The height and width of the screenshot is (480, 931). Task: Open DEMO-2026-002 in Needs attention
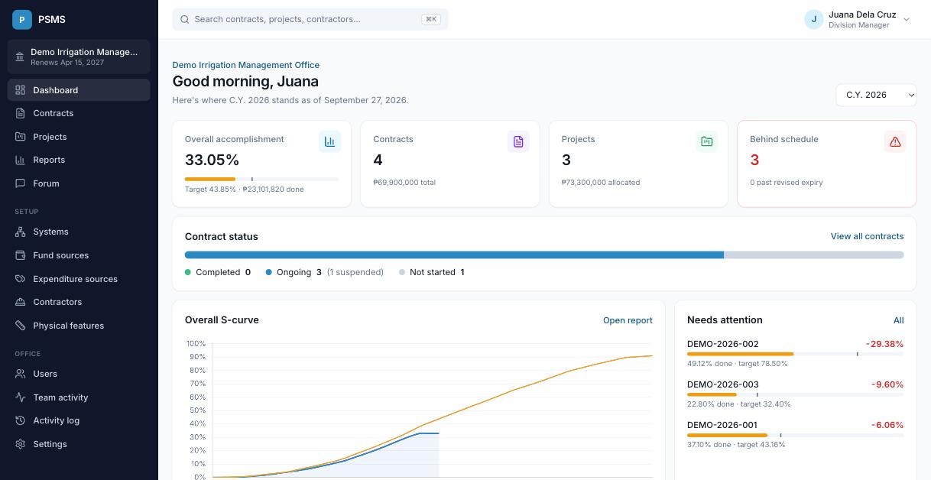point(795,353)
